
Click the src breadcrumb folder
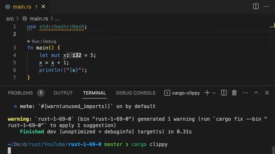pos(10,18)
